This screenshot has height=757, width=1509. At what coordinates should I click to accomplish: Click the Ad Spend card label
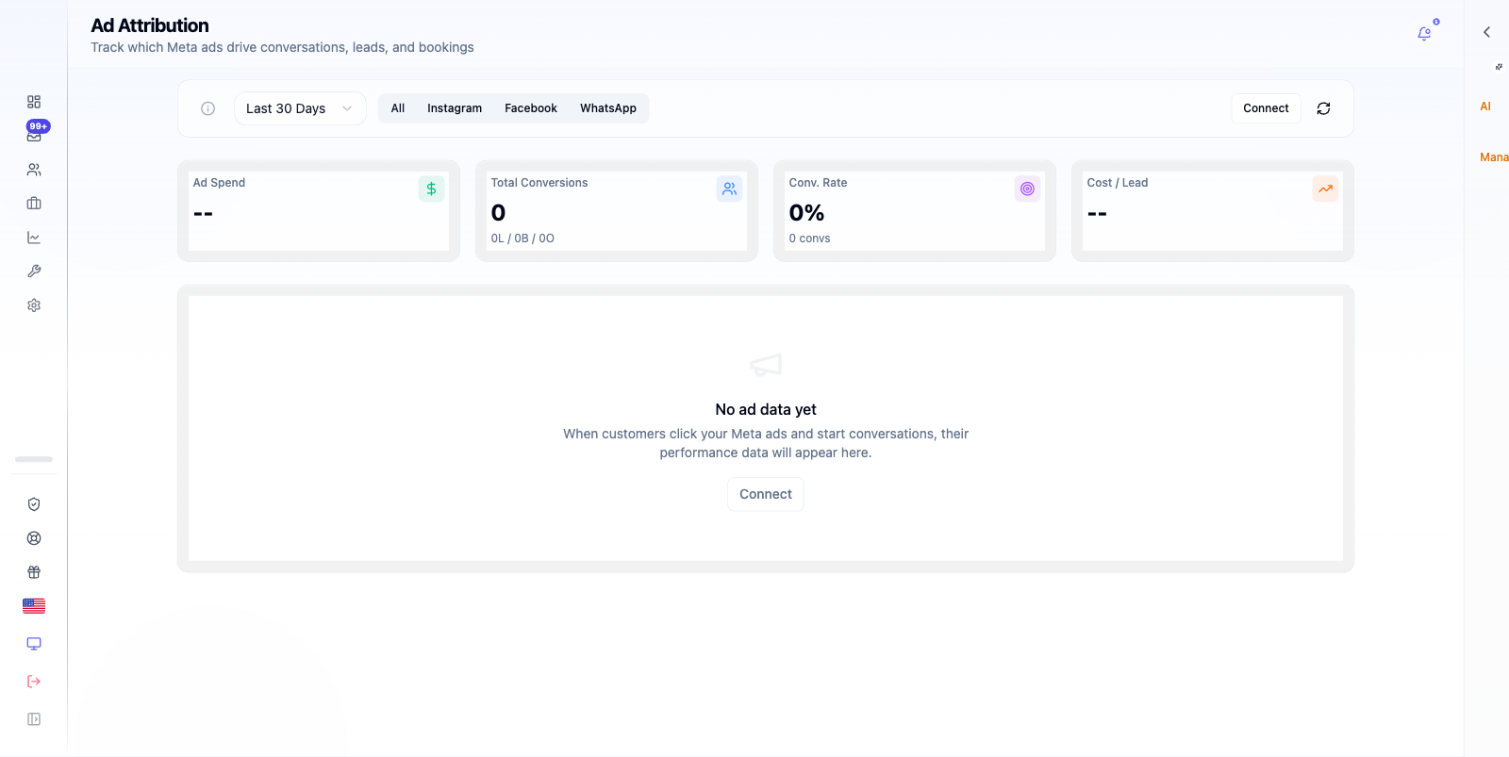tap(219, 183)
